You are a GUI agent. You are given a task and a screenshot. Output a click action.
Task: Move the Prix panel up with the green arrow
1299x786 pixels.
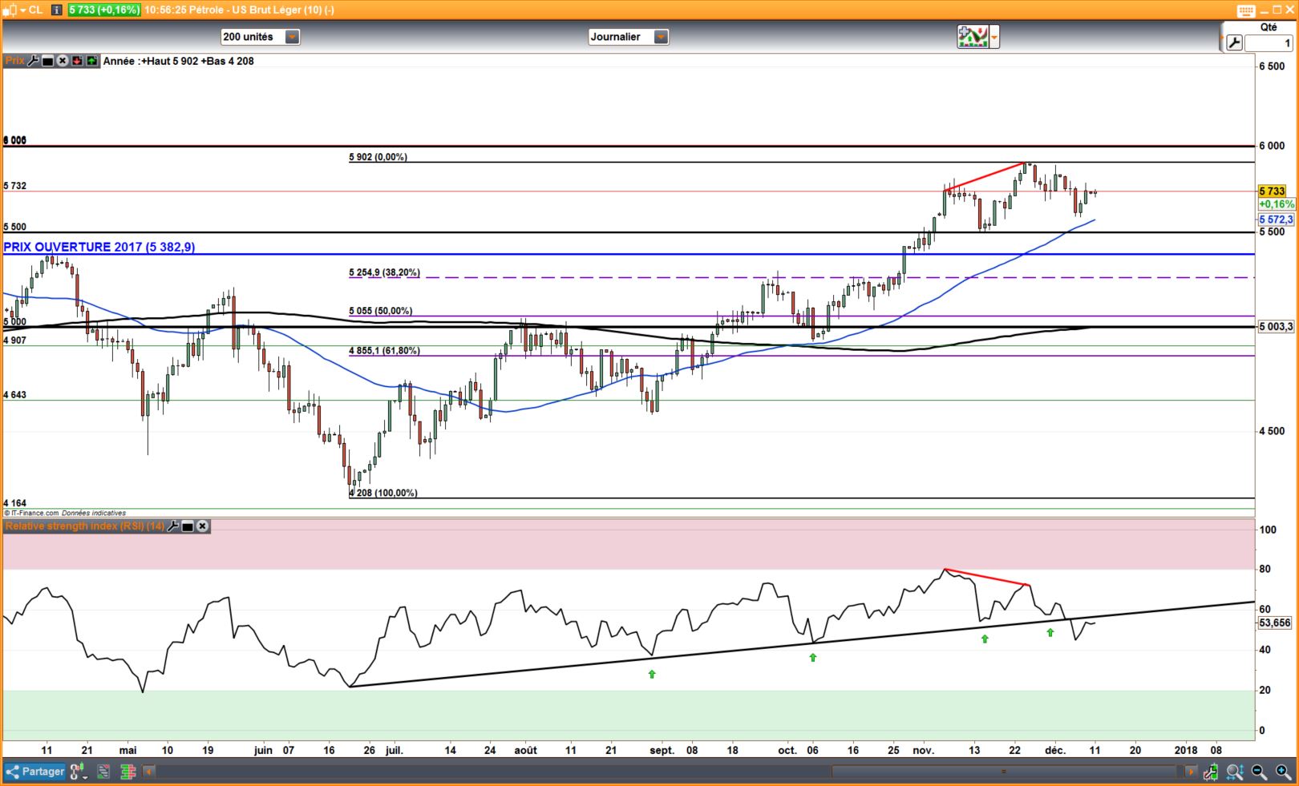92,61
